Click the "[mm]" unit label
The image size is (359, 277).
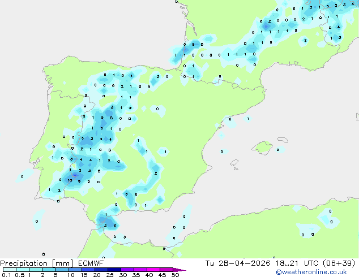coord(62,263)
